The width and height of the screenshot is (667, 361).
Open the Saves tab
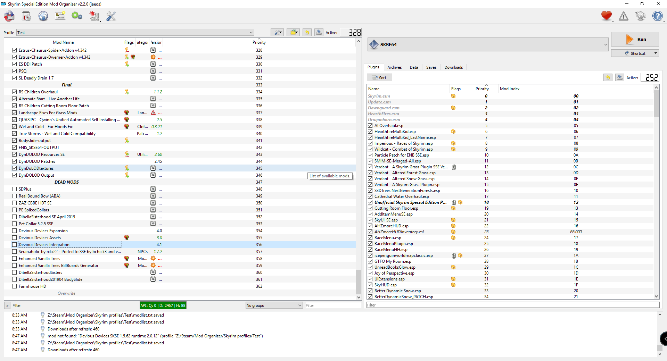click(x=431, y=67)
